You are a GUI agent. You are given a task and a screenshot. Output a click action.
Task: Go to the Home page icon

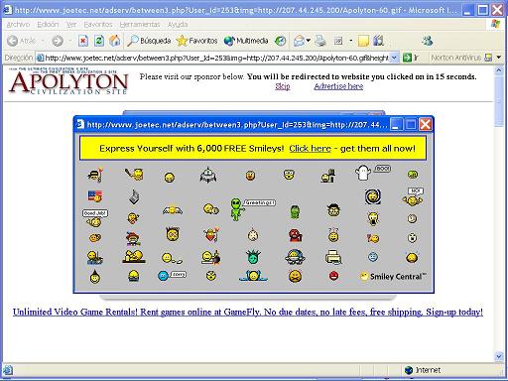(115, 41)
